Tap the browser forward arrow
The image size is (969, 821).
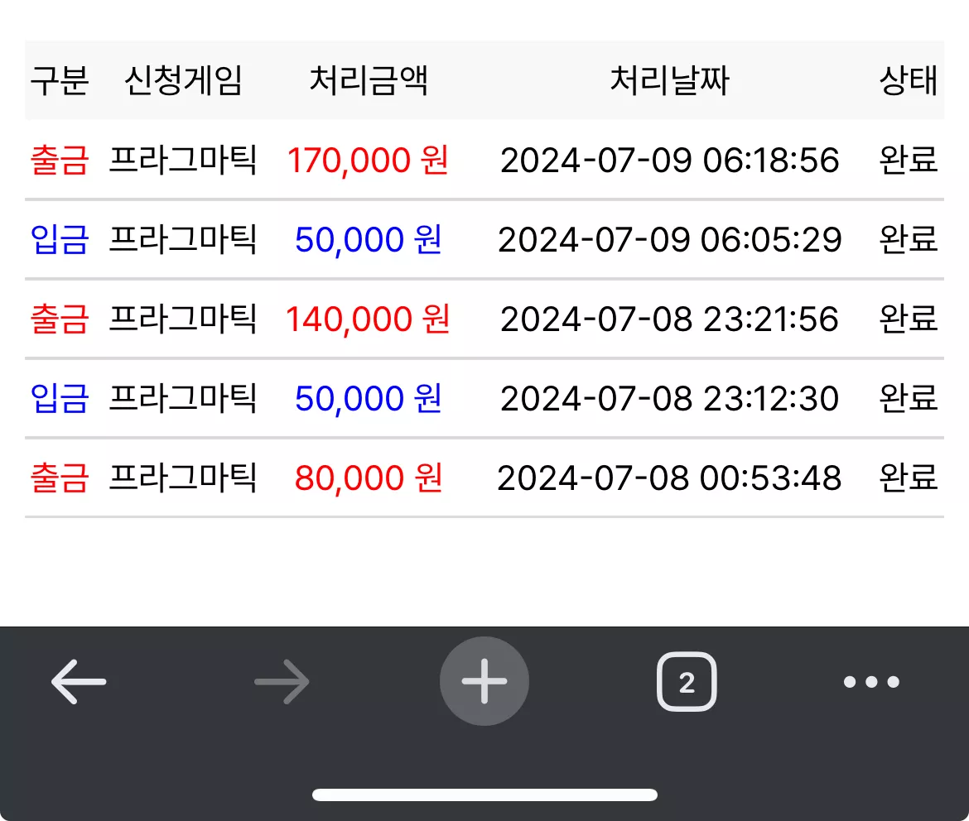tap(282, 681)
